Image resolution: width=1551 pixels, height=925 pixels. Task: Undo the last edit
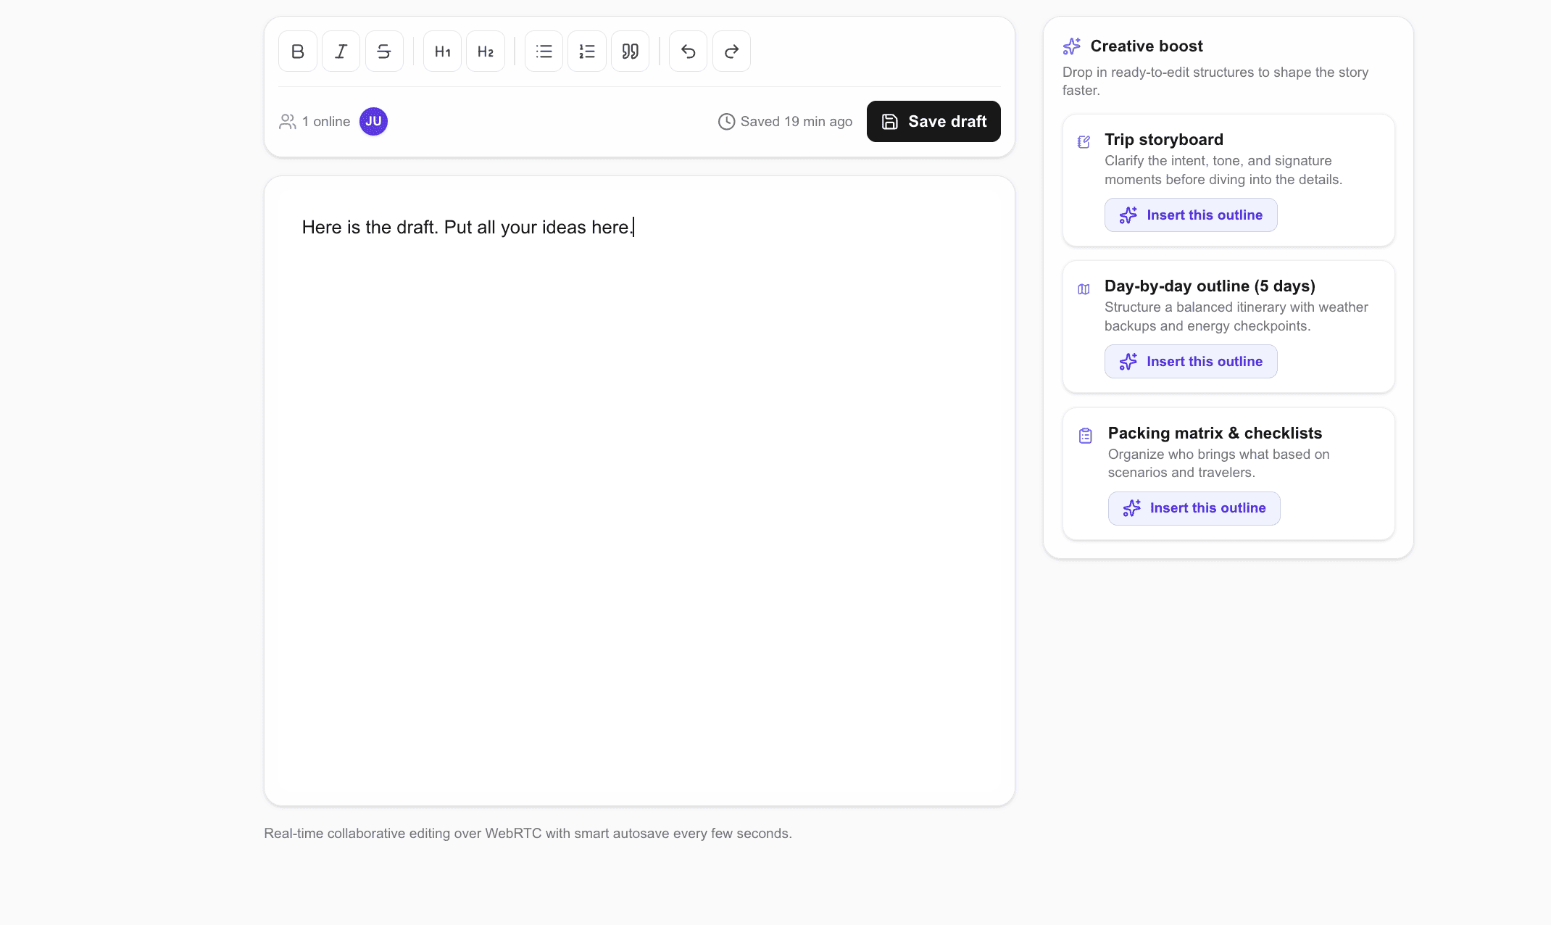click(x=688, y=51)
